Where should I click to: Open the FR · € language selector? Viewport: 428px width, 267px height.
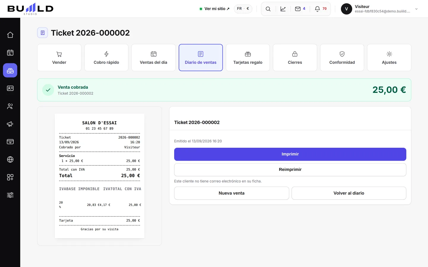(x=243, y=9)
